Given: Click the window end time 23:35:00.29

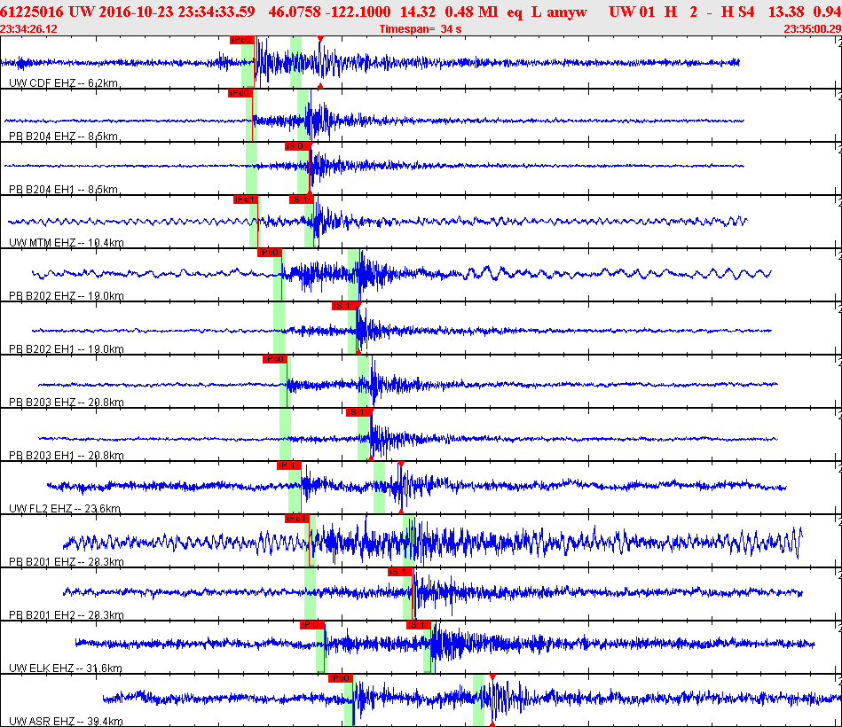Looking at the screenshot, I should [813, 29].
